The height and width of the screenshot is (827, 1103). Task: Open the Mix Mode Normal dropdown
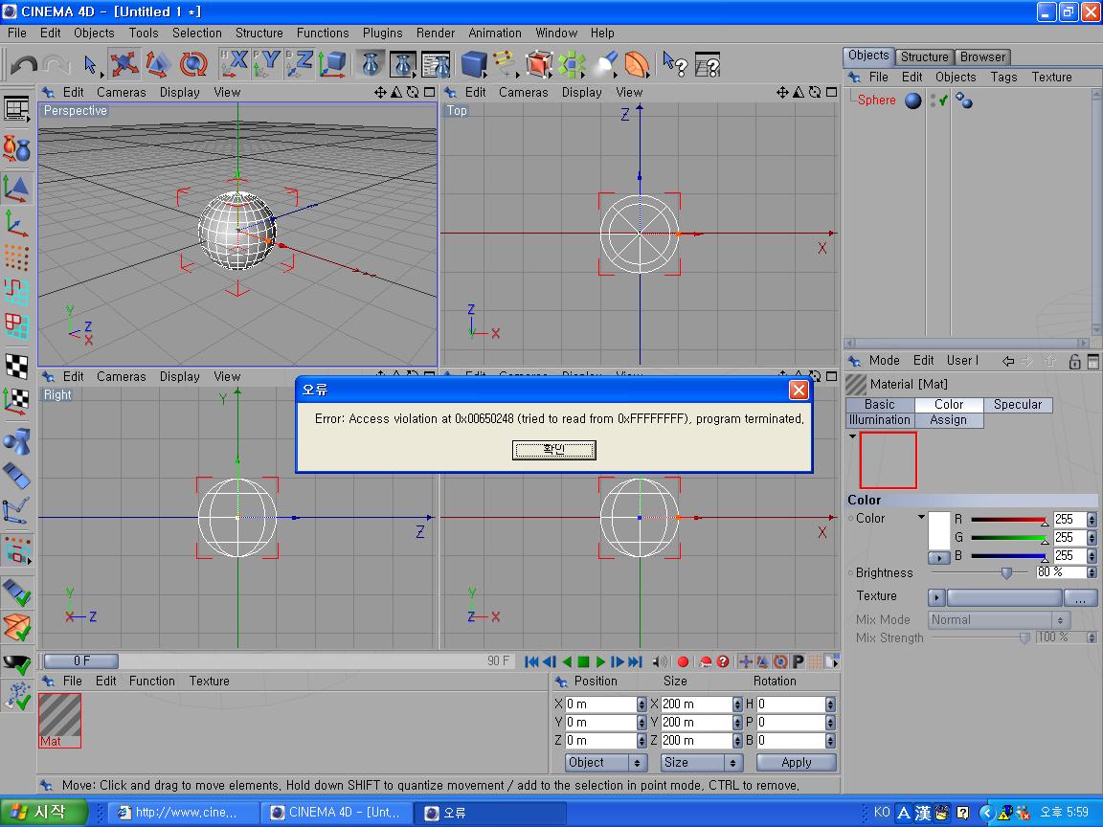(x=997, y=619)
